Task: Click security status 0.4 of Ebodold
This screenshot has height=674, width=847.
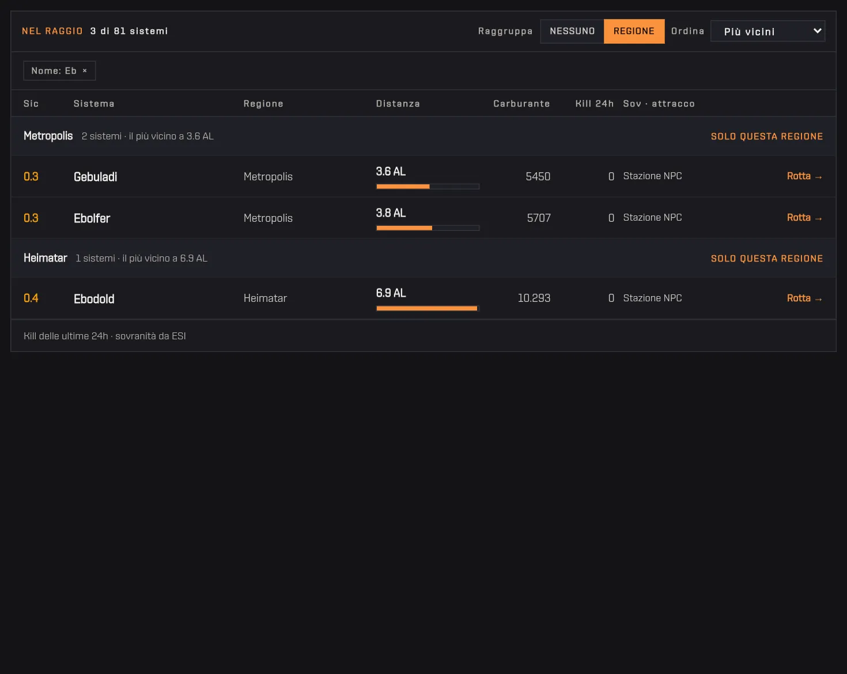Action: pyautogui.click(x=31, y=298)
